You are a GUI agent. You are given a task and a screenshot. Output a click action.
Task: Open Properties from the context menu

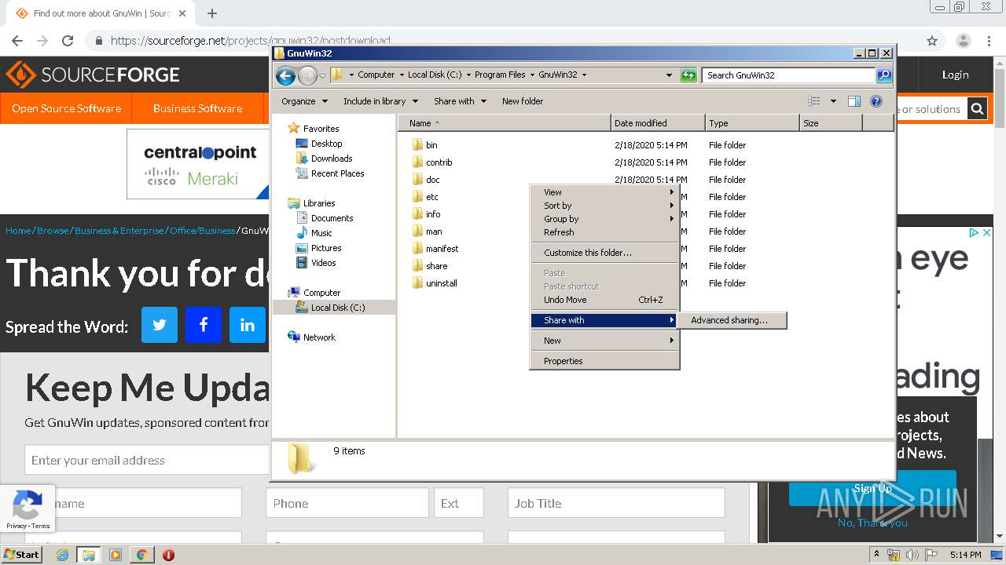pyautogui.click(x=604, y=361)
